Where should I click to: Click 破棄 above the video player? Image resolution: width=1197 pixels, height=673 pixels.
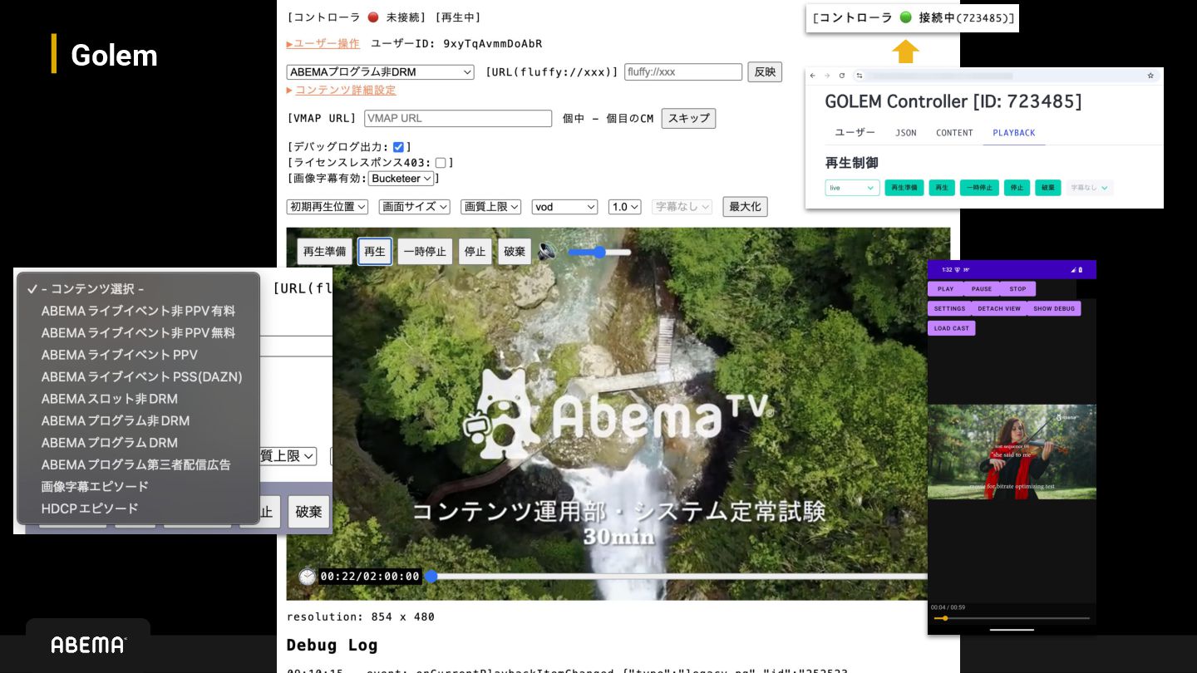pos(515,252)
